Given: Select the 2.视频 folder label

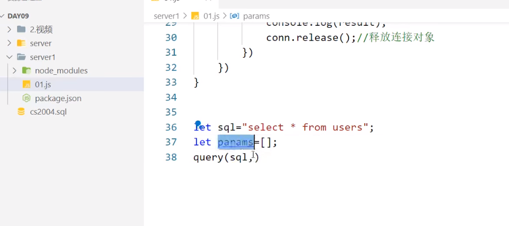Looking at the screenshot, I should pos(41,29).
